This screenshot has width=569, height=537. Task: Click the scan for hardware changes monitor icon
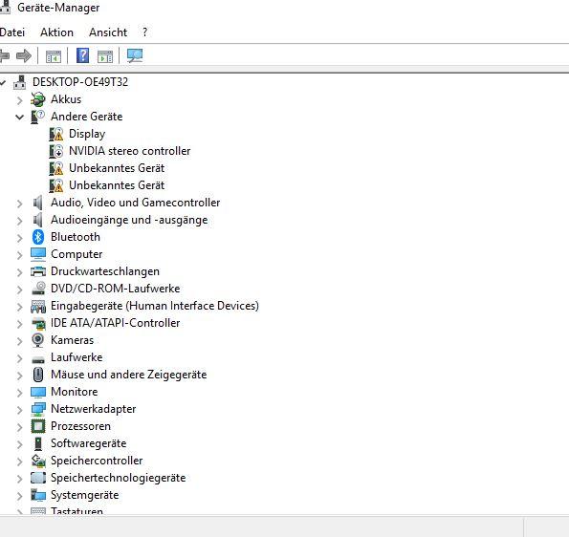[135, 55]
